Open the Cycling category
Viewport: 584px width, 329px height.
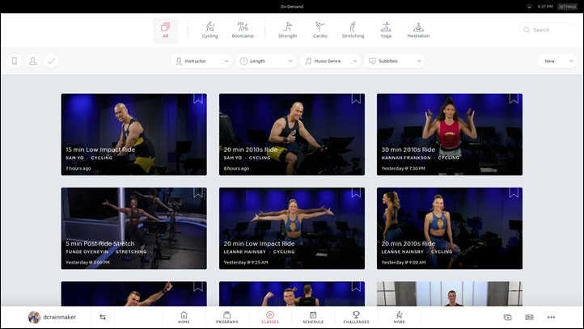[x=209, y=30]
